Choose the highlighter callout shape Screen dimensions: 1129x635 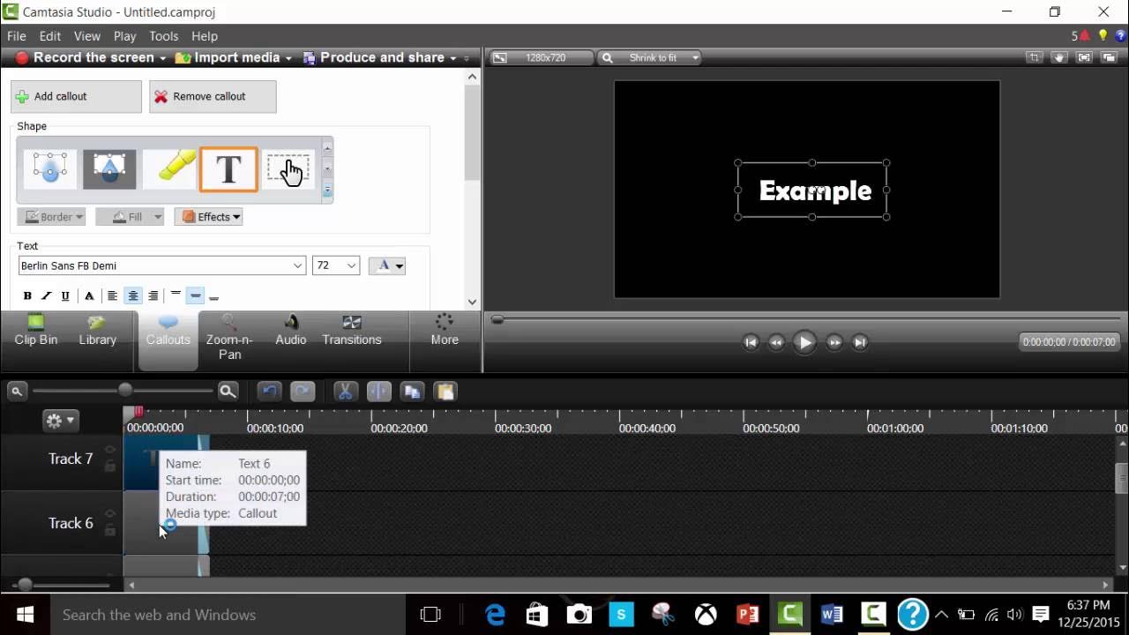point(169,169)
